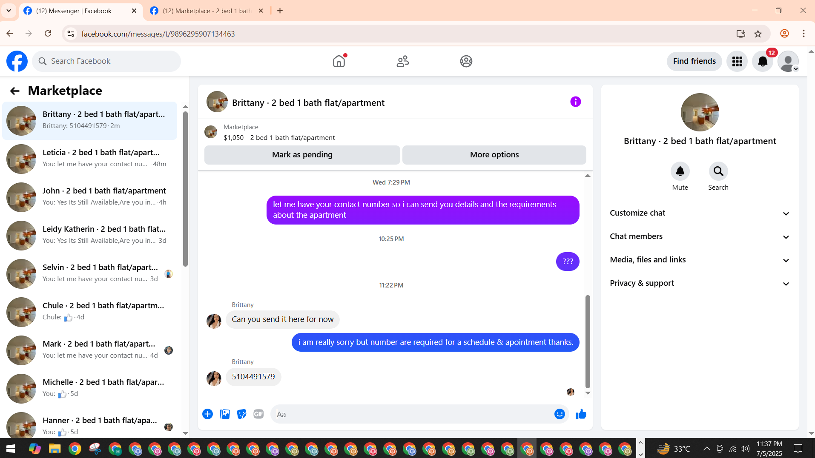
Task: Open Facebook home feed icon
Action: coord(339,61)
